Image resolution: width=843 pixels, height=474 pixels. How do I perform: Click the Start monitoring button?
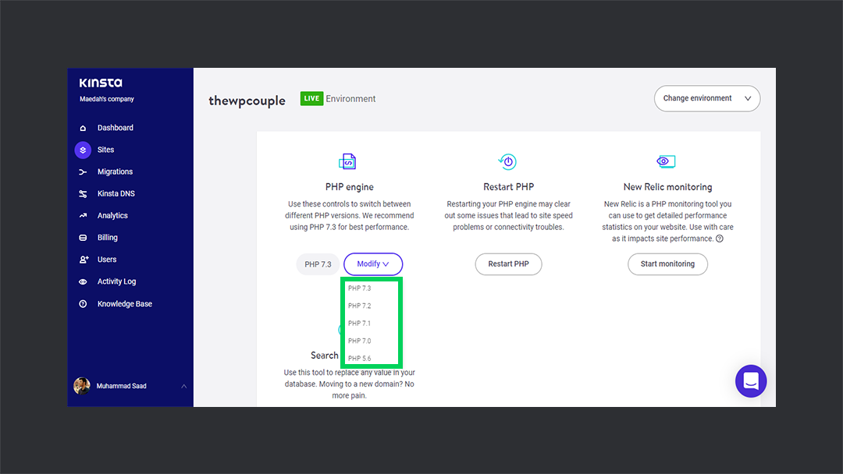[667, 264]
